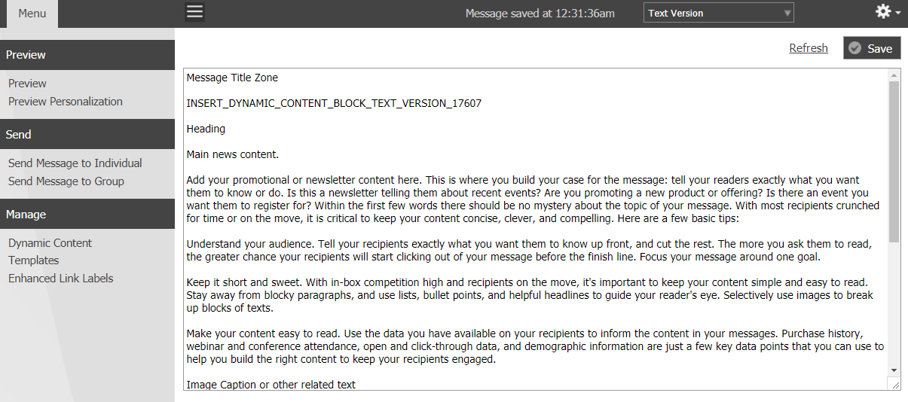Choose Send Message to Individual
The width and height of the screenshot is (908, 402).
pos(75,163)
